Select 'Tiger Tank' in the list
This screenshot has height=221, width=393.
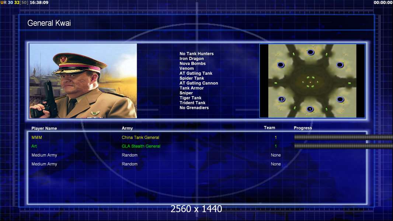tap(191, 98)
